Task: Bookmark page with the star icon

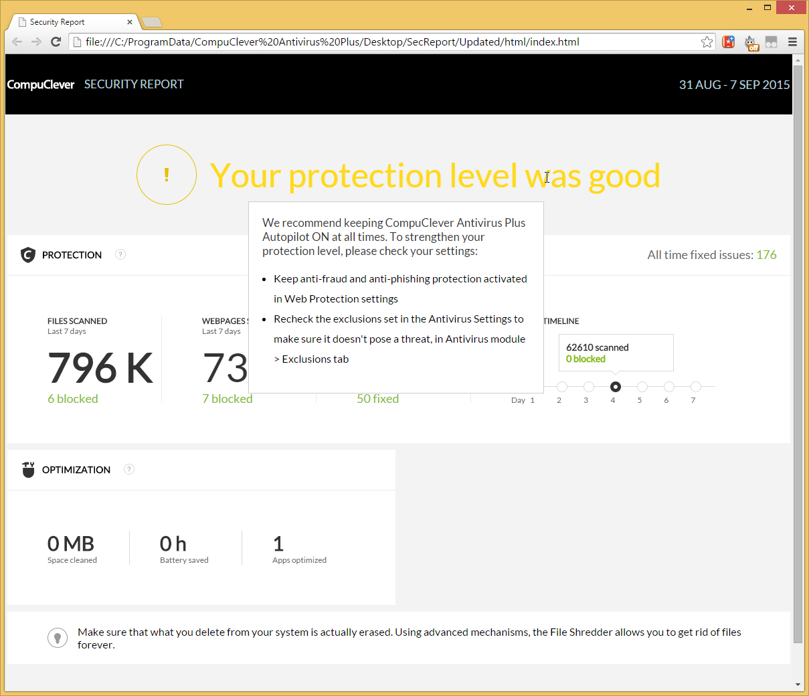Action: (707, 42)
